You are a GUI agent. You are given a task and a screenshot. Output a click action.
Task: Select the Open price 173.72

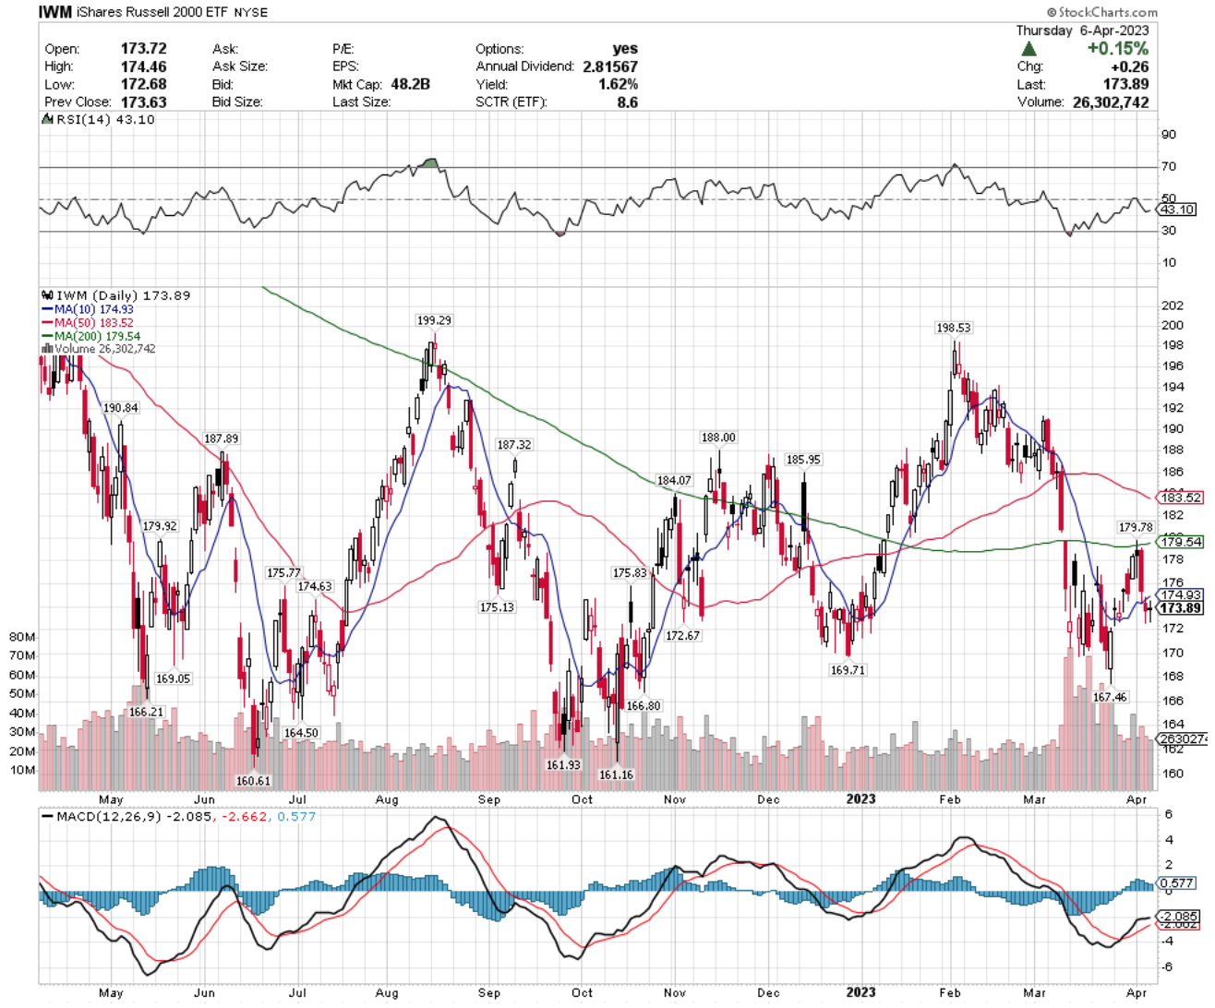(143, 48)
